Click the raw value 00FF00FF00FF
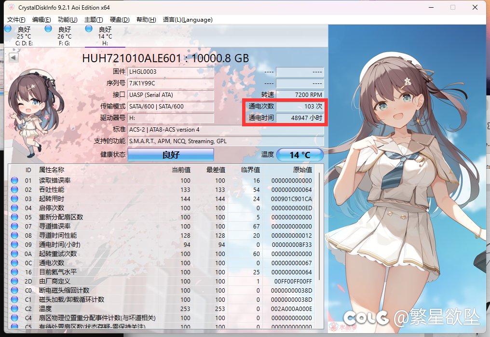490x337 pixels. [293, 282]
